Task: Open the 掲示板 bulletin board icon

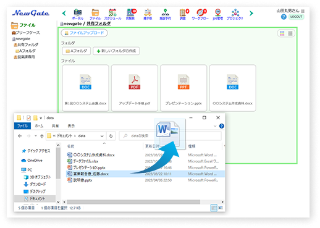Action: (x=148, y=14)
